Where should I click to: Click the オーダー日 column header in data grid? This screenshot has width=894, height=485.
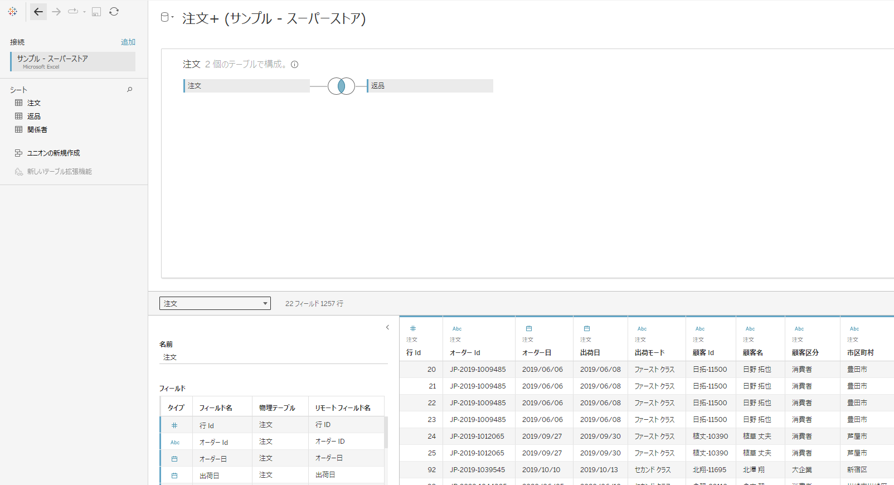coord(537,353)
